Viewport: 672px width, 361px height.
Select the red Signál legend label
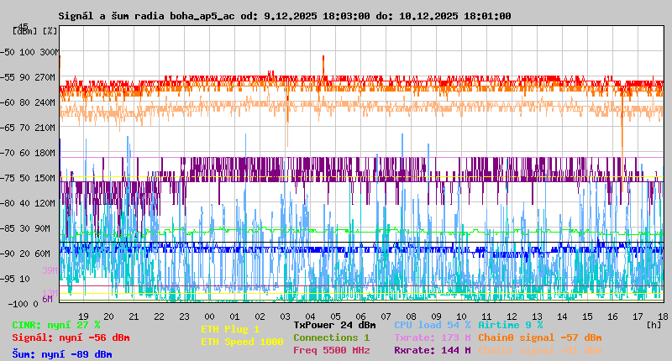point(71,337)
